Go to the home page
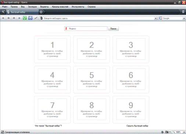 click(x=30, y=18)
